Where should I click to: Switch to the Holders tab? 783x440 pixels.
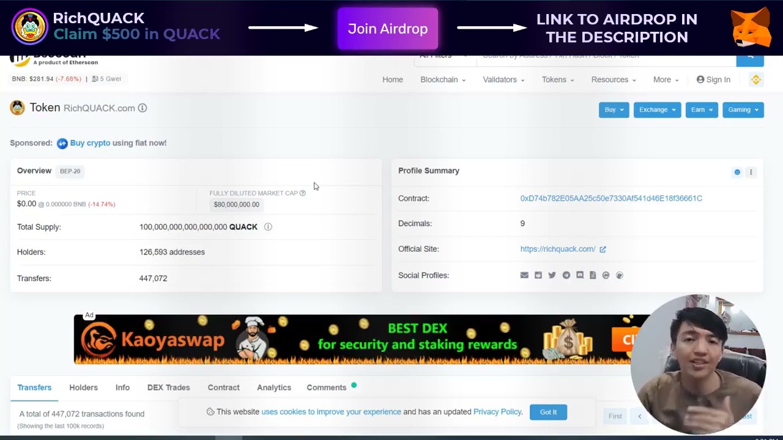tap(83, 387)
